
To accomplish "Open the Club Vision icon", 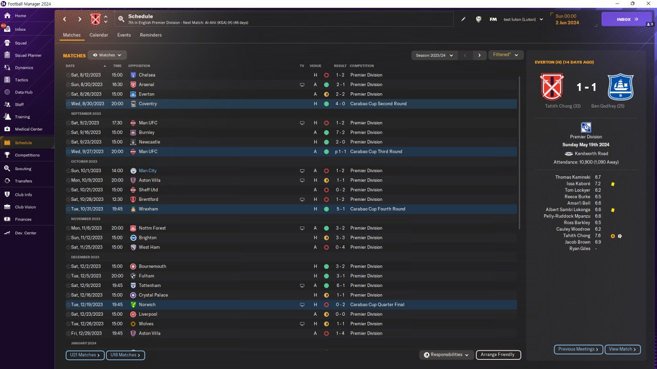I will pyautogui.click(x=7, y=207).
